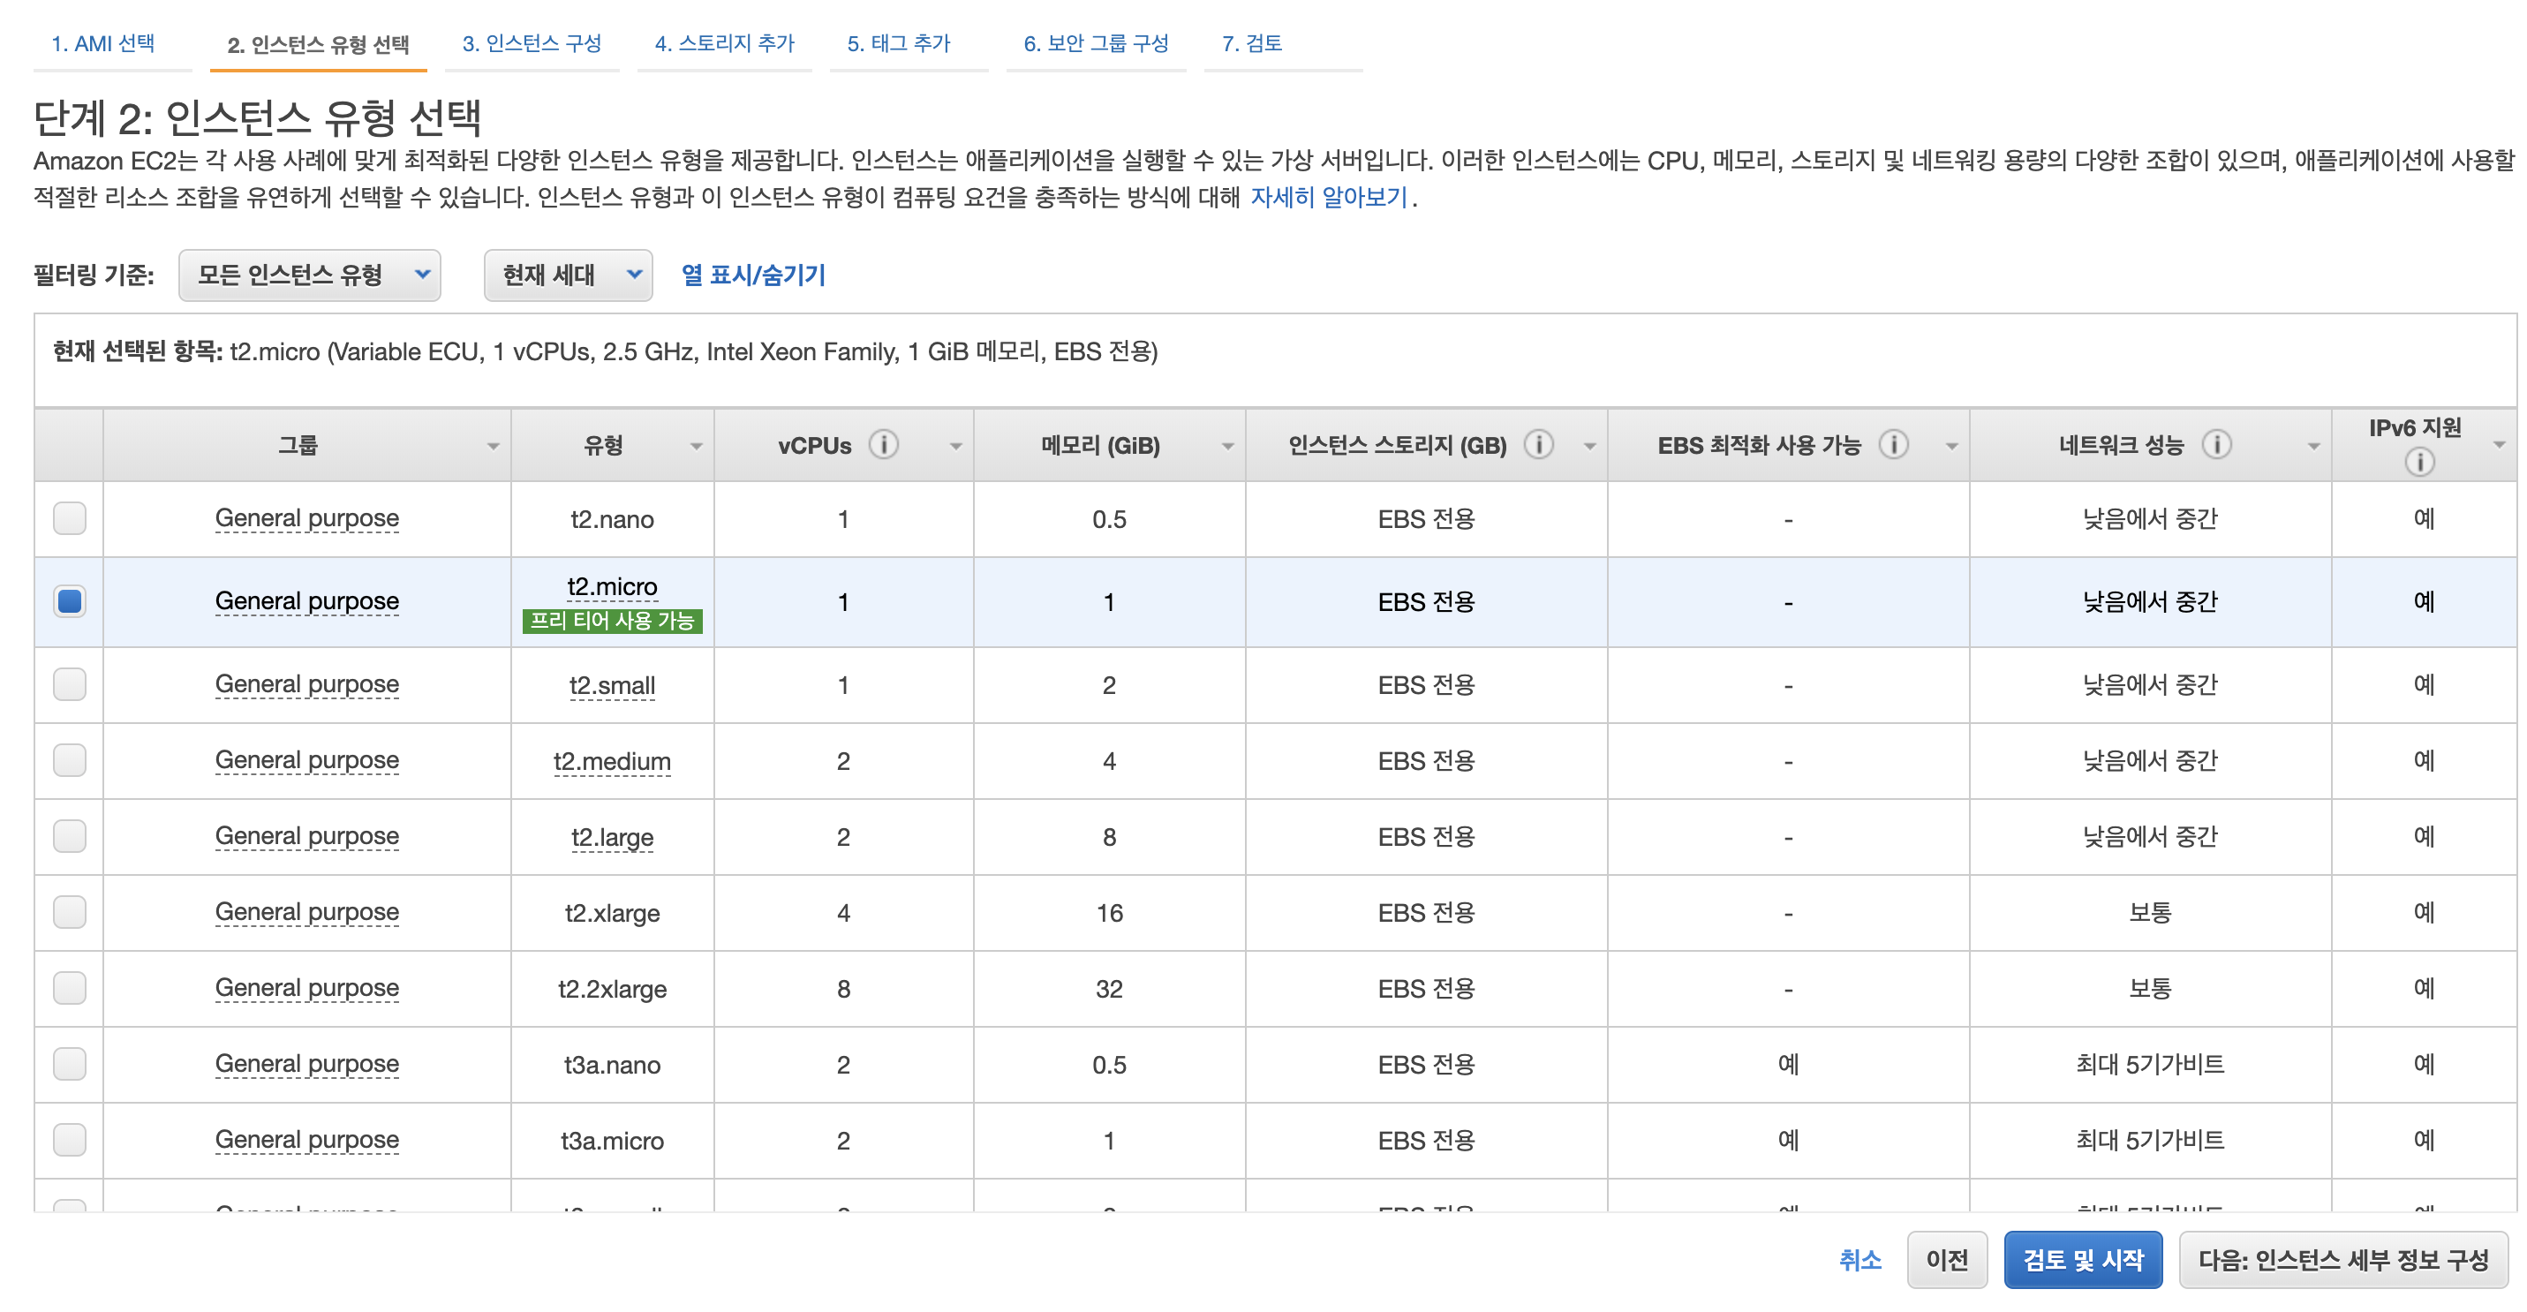2527x1312 pixels.
Task: Check the t2.large row checkbox
Action: [x=70, y=836]
